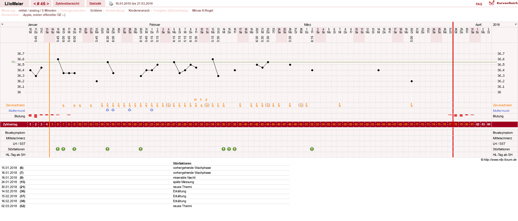The height and width of the screenshot is (221, 518).
Task: Click the KurvenReich brand text
Action: coord(507,3)
